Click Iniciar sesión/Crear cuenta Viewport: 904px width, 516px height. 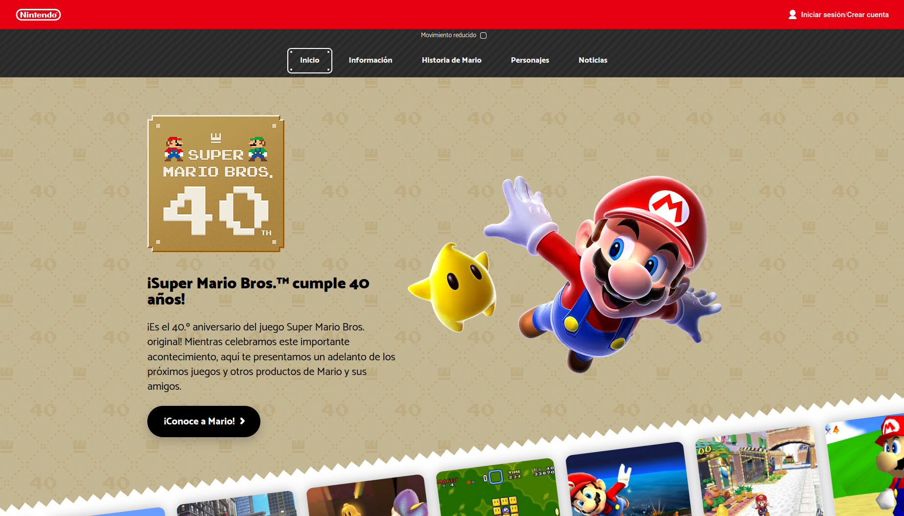pyautogui.click(x=844, y=15)
